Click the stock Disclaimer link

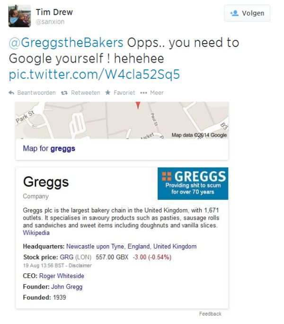[x=80, y=266]
